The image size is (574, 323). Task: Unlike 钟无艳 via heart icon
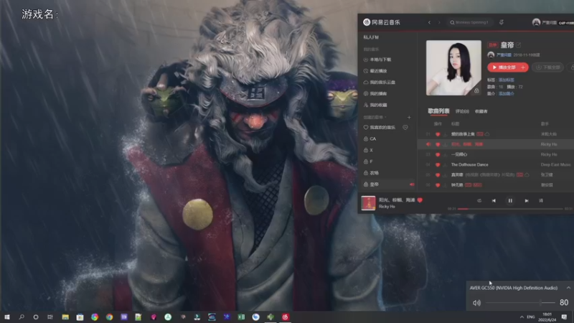click(x=438, y=185)
